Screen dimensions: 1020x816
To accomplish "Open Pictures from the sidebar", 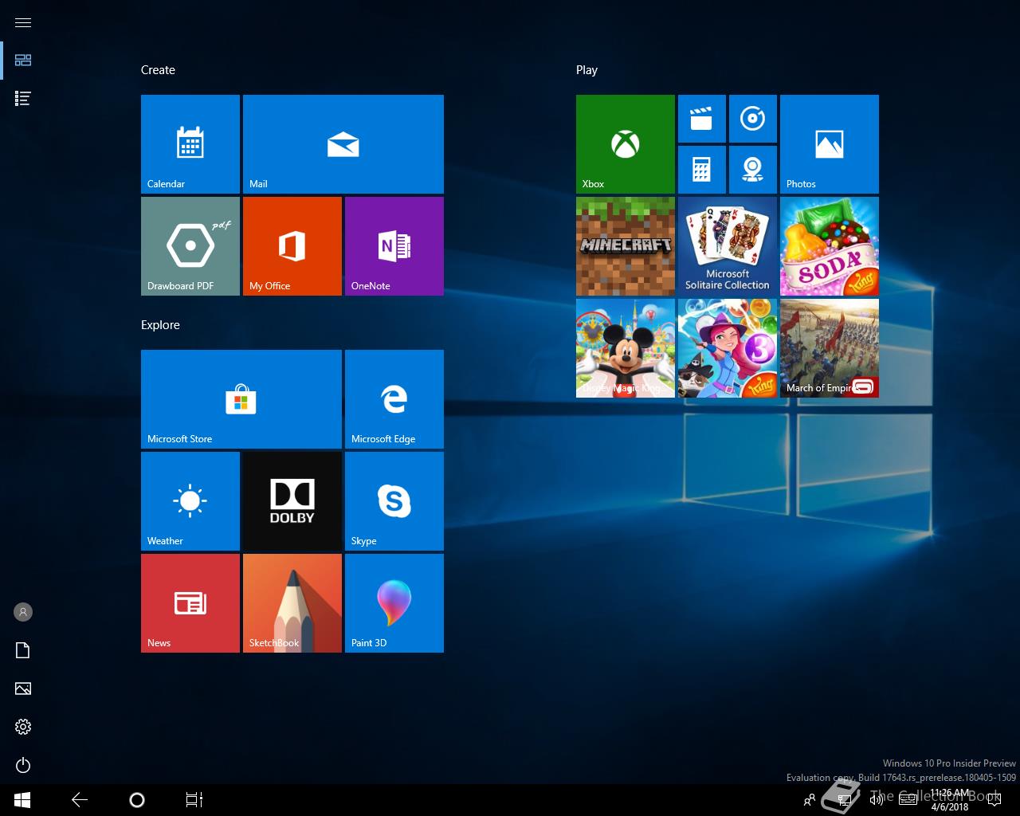I will pyautogui.click(x=23, y=688).
